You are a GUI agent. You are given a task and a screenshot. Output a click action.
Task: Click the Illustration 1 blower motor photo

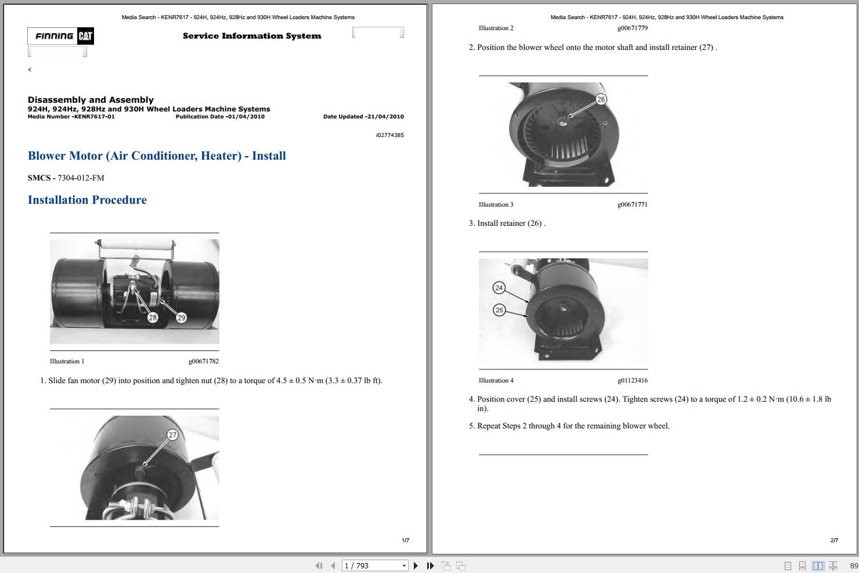[135, 291]
